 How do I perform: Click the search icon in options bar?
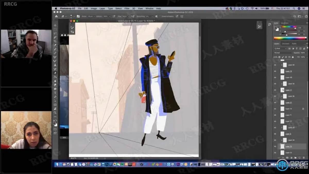[295, 16]
